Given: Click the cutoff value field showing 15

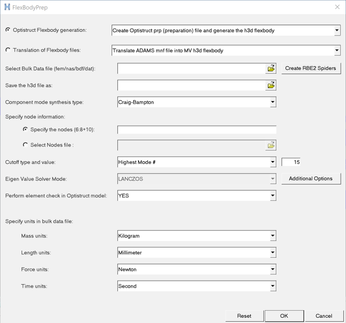Looking at the screenshot, I should pos(291,162).
